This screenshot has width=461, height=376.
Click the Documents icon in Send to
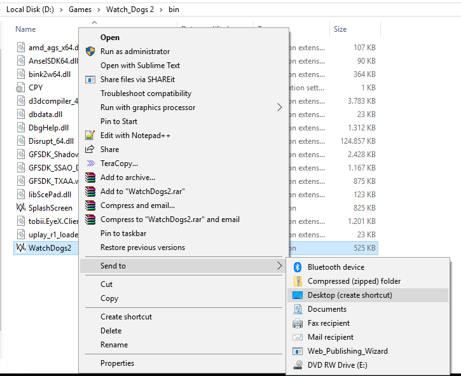(x=298, y=309)
